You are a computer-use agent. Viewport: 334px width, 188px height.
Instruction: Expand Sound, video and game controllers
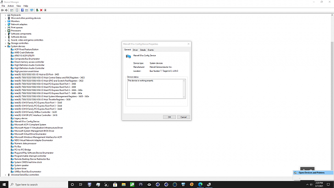click(x=5, y=40)
